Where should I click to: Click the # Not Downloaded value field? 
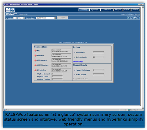pos(98,57)
